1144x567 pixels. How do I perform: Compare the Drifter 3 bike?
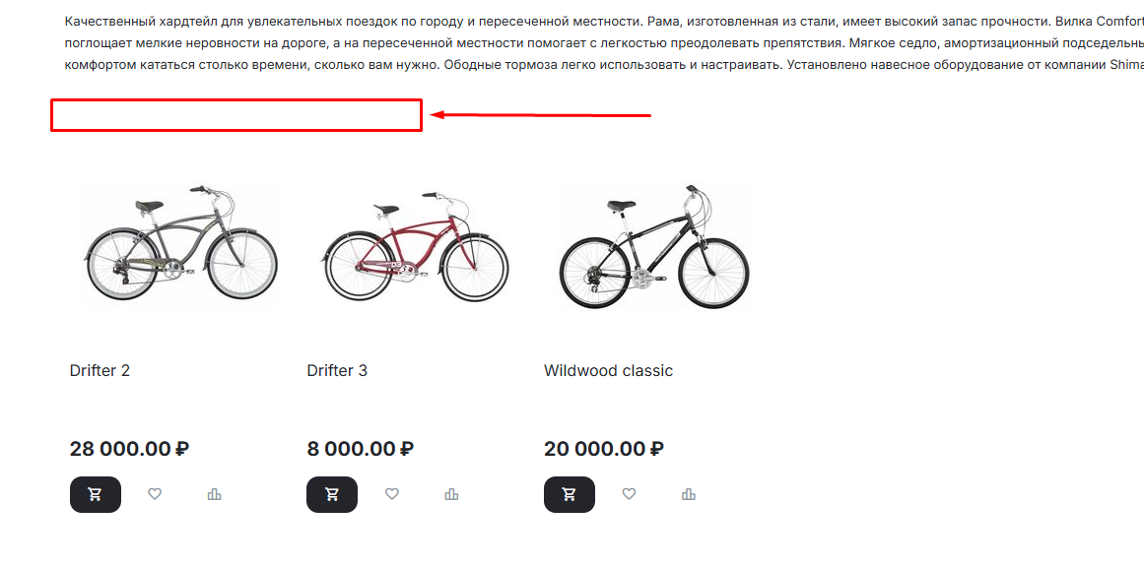(451, 494)
